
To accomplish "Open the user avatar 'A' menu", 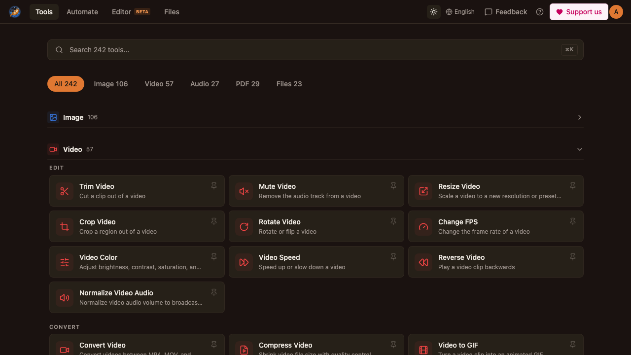I will click(x=616, y=12).
